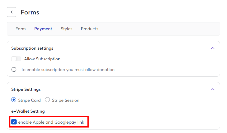Click the e-Wallet Setting heading
This screenshot has height=133, width=227.
28,111
